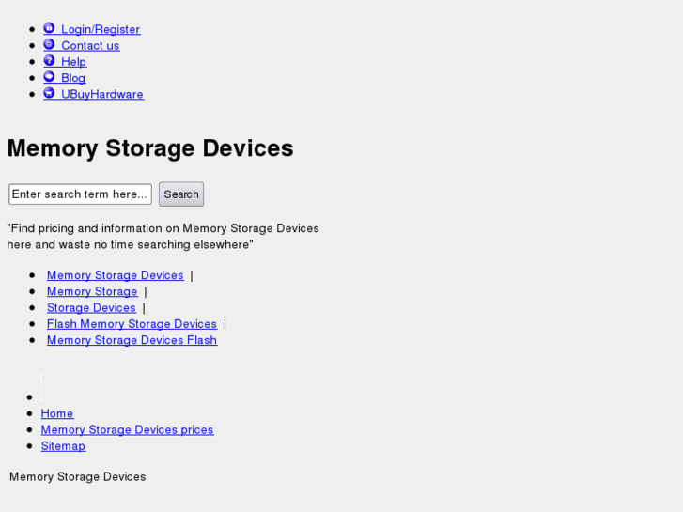The height and width of the screenshot is (512, 683).
Task: Open the Login/Register text link
Action: (101, 29)
